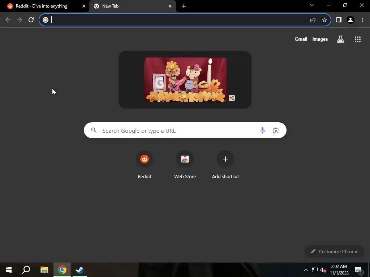The width and height of the screenshot is (370, 277).
Task: Open Windows taskbar search
Action: click(26, 270)
